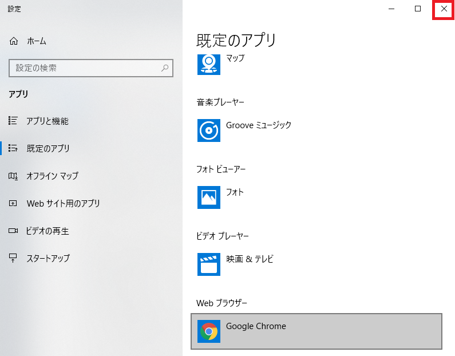Click the スタートアップ sidebar icon

(13, 258)
